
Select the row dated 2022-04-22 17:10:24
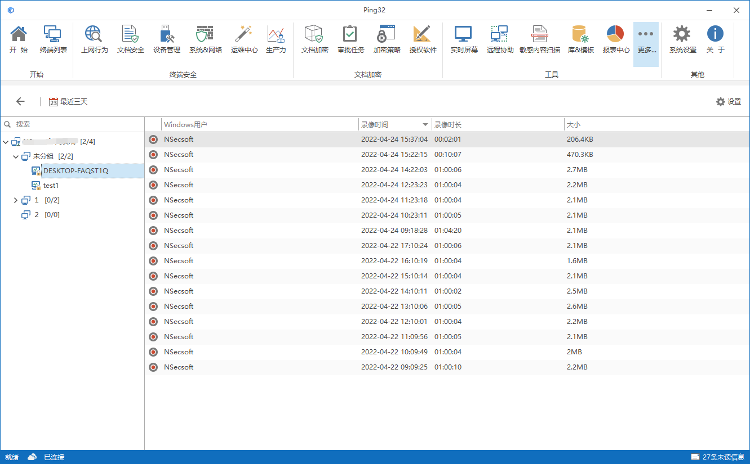447,246
